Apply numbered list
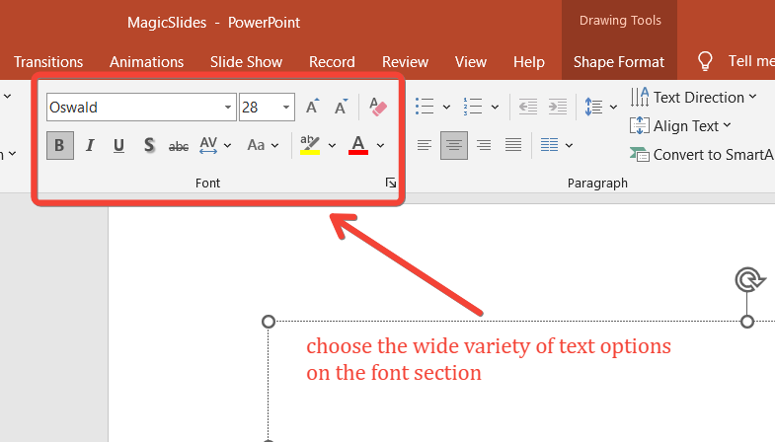This screenshot has width=775, height=442. tap(473, 107)
